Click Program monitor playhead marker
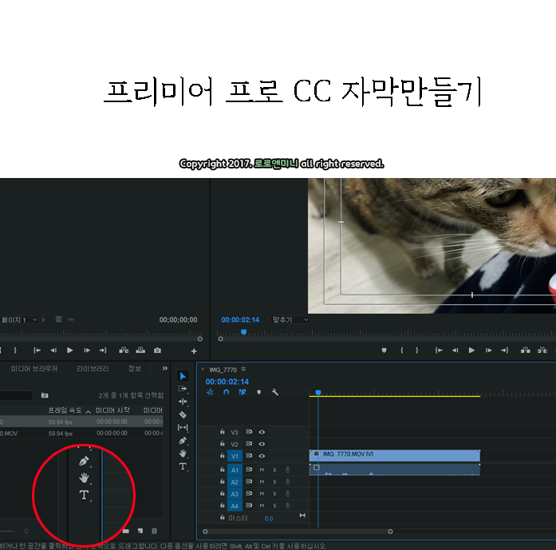The image size is (556, 550). (x=243, y=332)
